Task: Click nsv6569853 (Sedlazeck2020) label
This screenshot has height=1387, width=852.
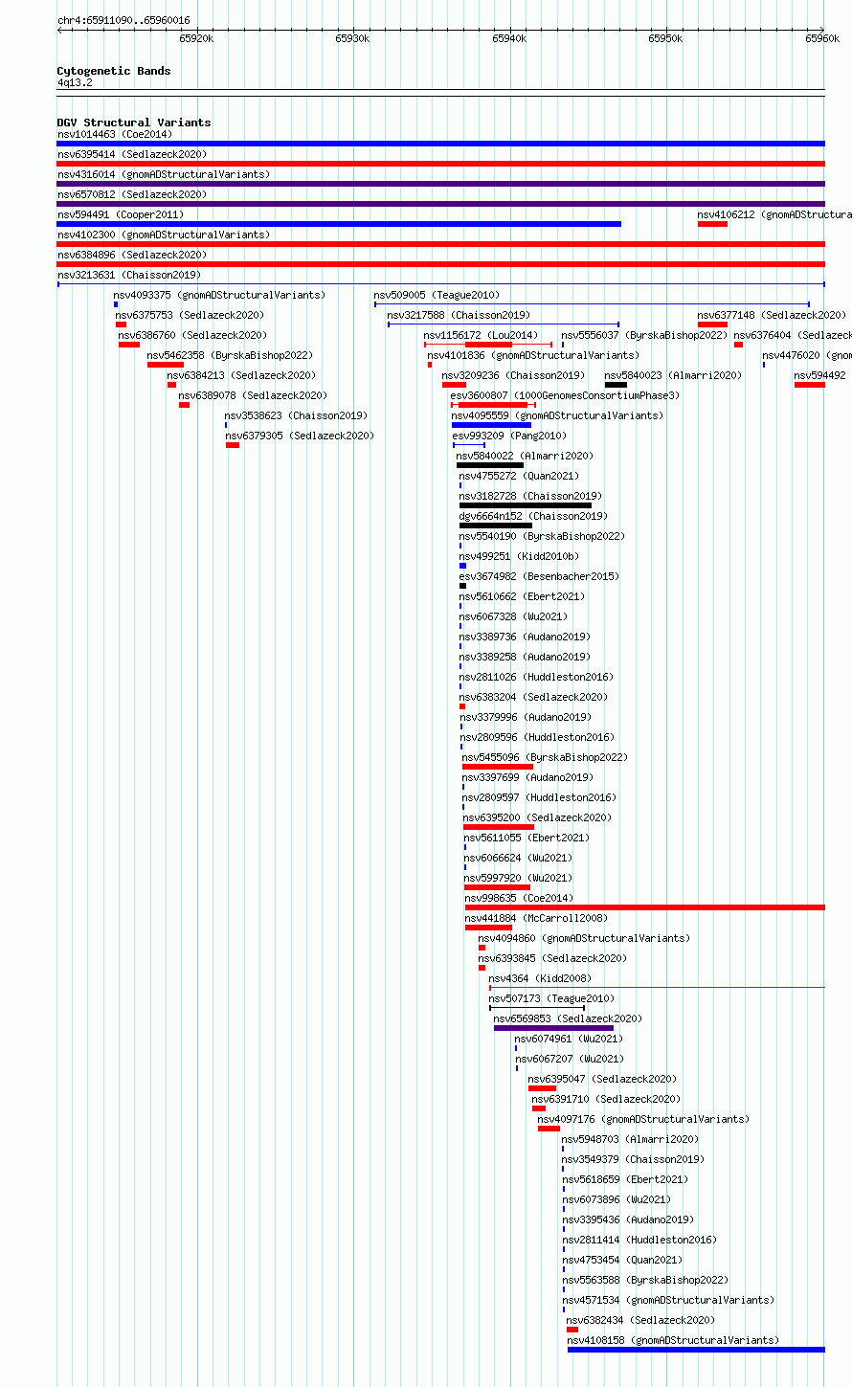Action: click(568, 1018)
